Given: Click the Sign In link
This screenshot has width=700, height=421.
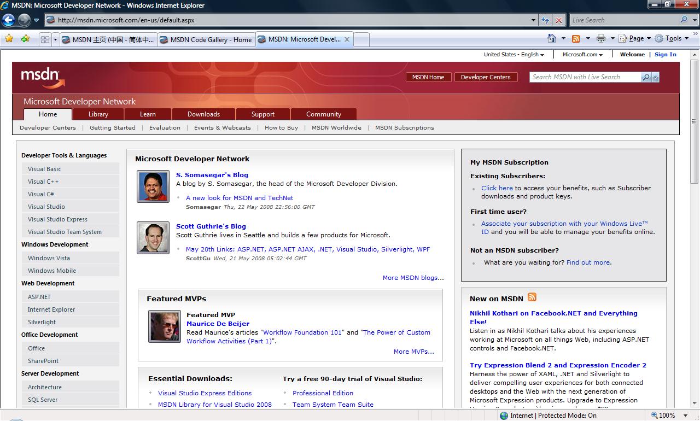Looking at the screenshot, I should pyautogui.click(x=666, y=55).
